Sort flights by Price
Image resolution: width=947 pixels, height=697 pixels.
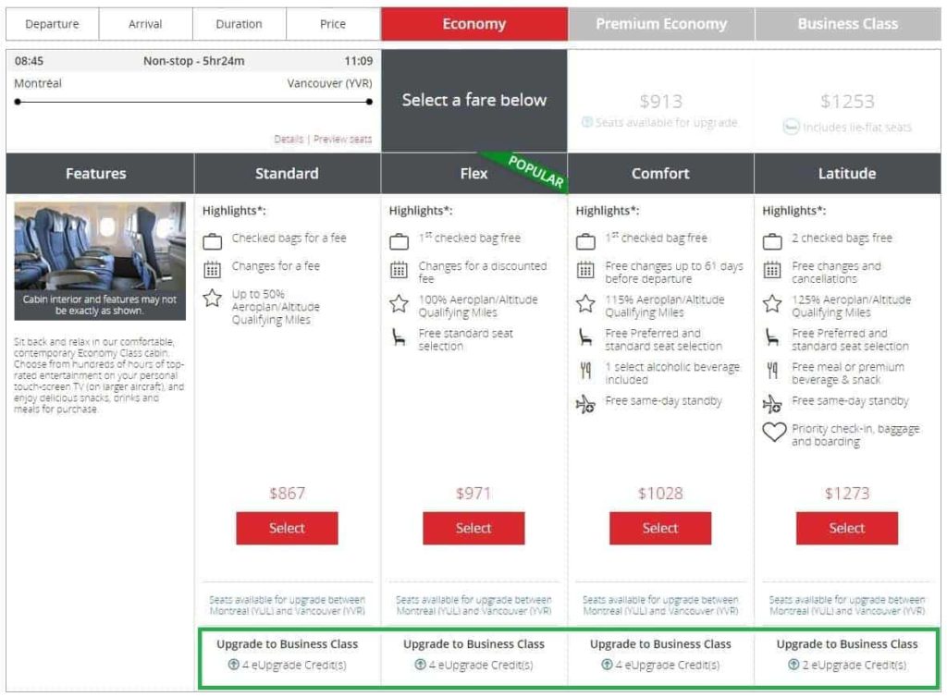tap(333, 24)
